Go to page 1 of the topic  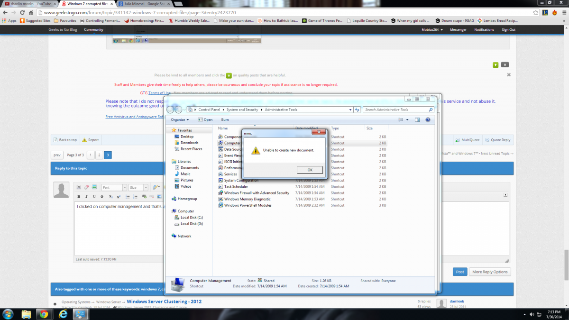tap(91, 155)
